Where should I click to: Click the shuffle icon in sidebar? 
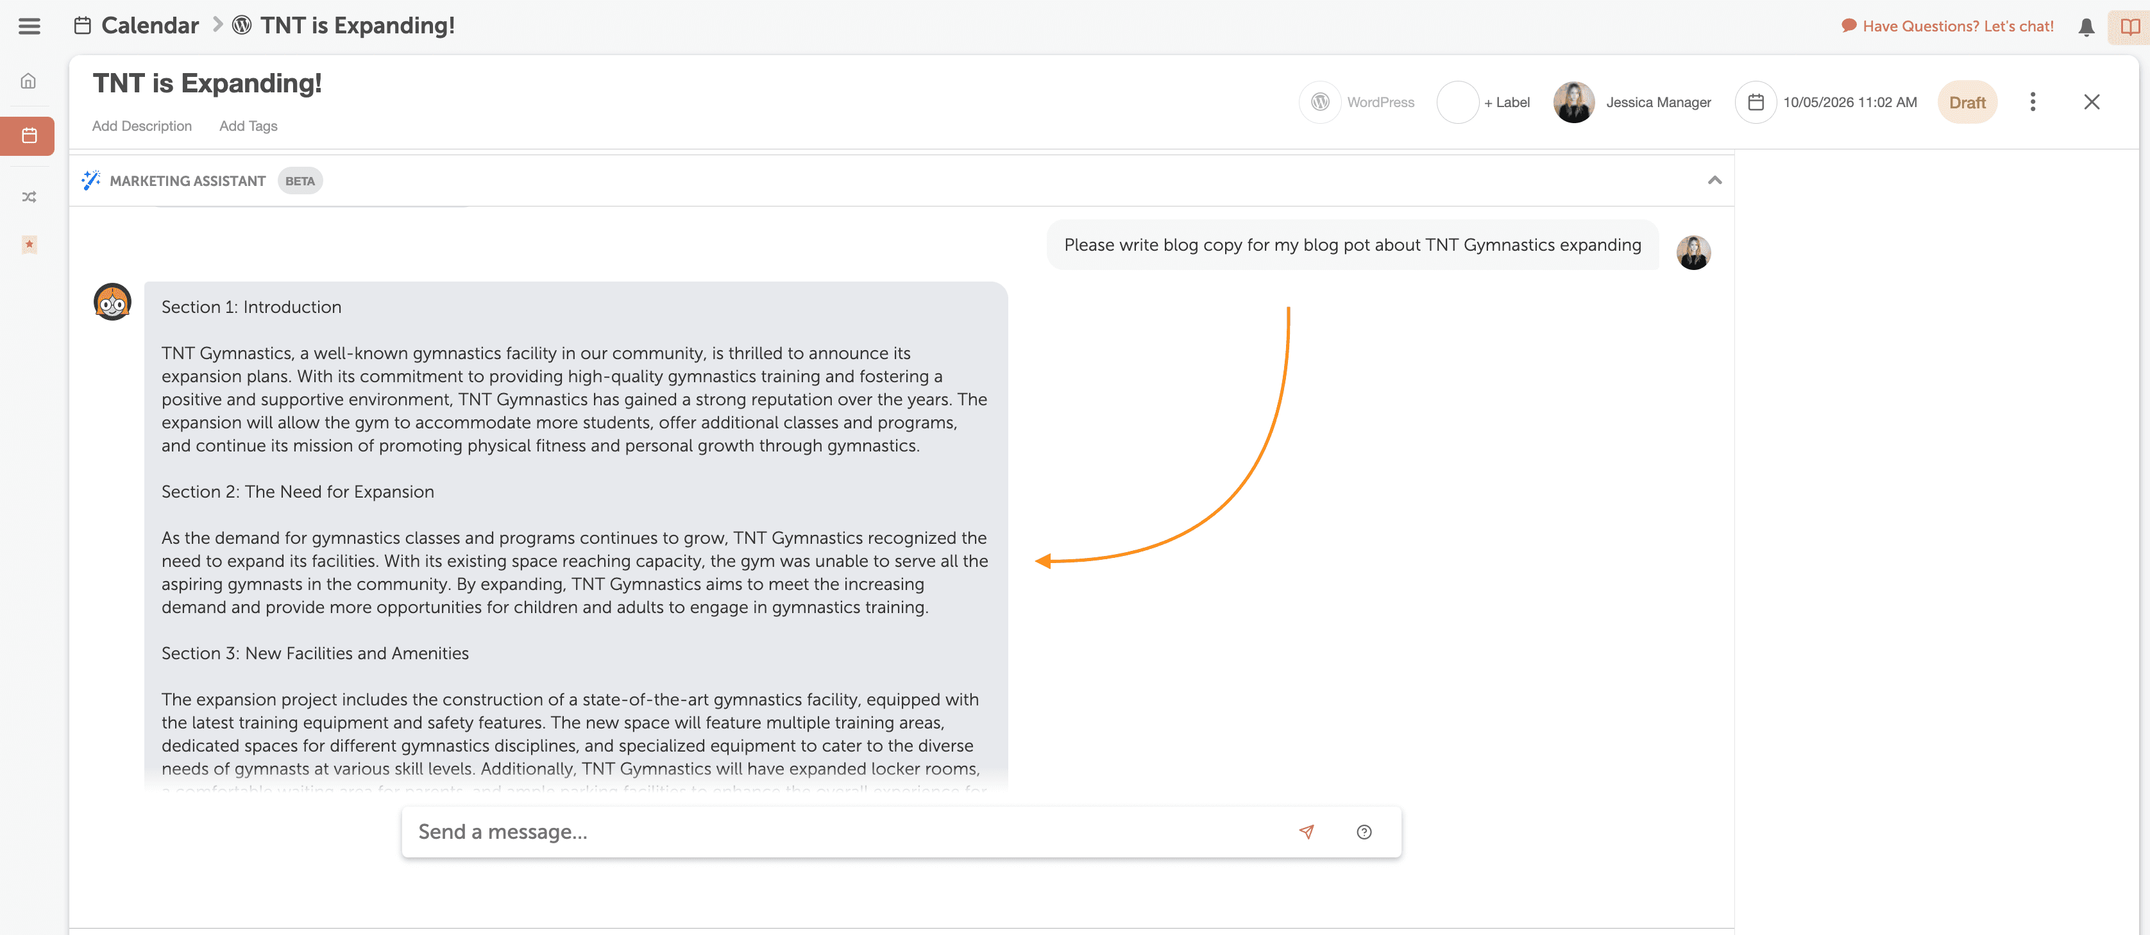(28, 197)
